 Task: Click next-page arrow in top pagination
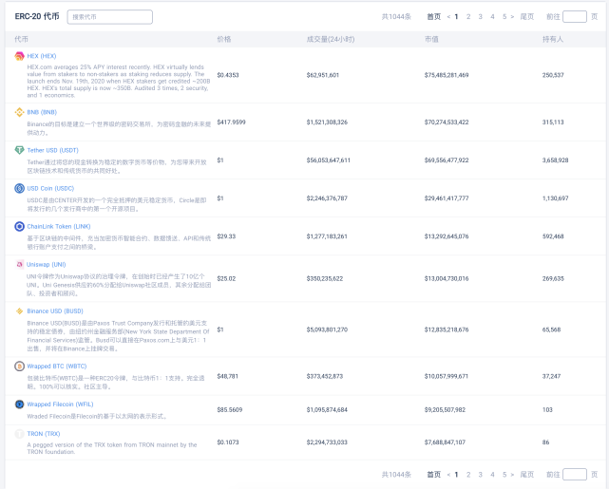coord(512,17)
